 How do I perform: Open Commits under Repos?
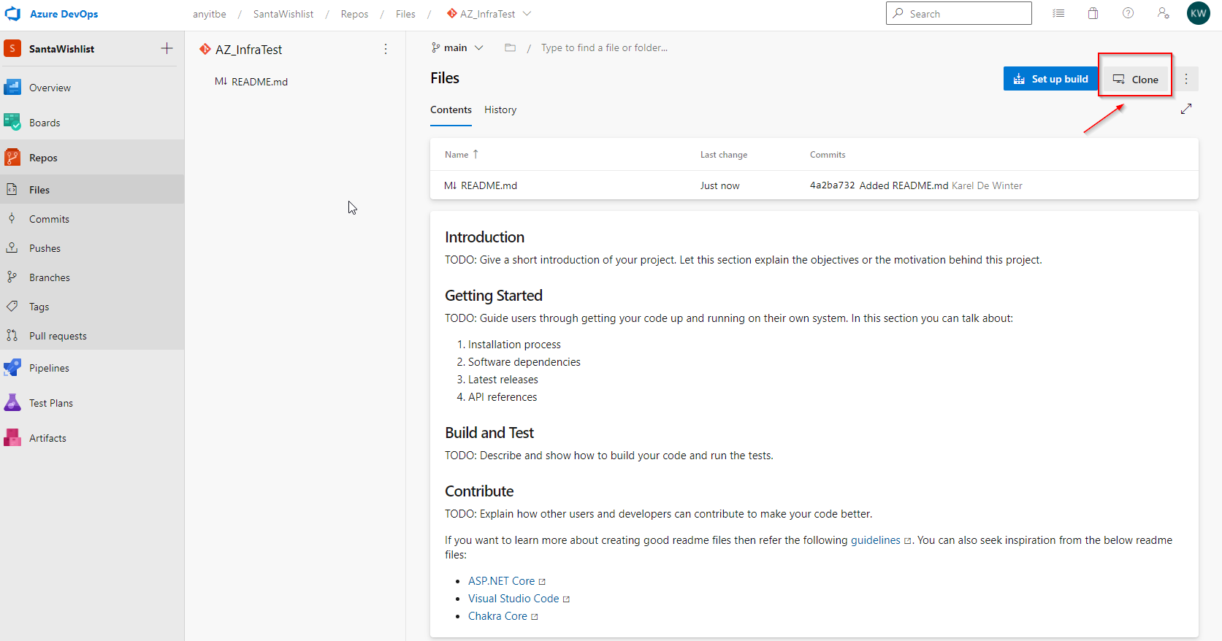point(92,219)
